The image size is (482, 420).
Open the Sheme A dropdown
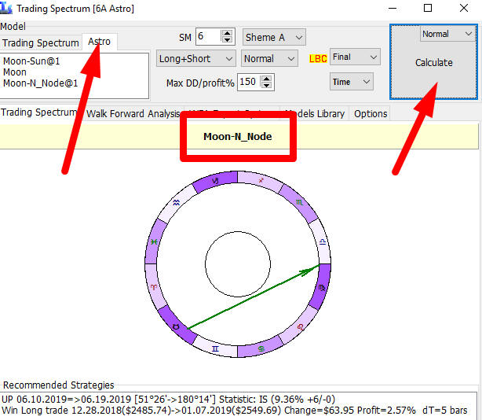(x=274, y=37)
